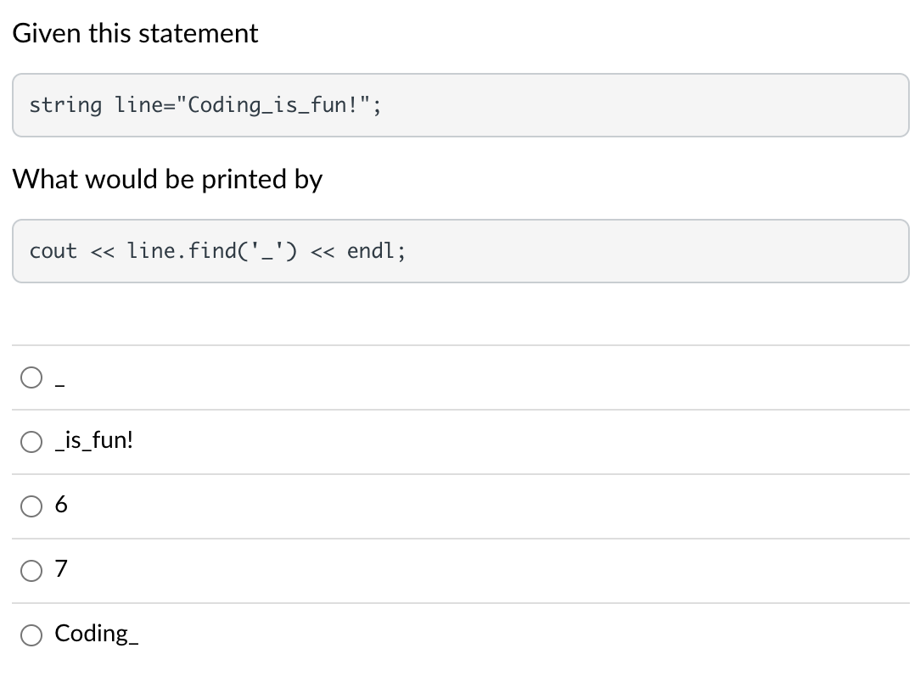
Task: Click the "Coding_" option label text
Action: click(96, 634)
